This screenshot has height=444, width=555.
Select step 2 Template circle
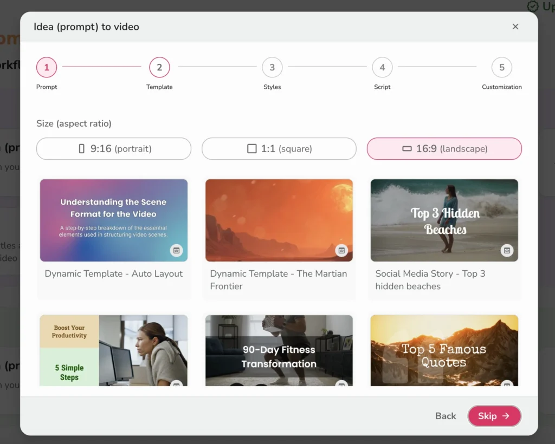[159, 67]
